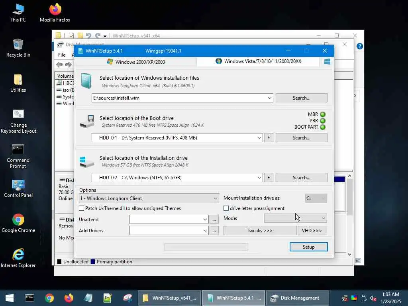Image resolution: width=408 pixels, height=306 pixels.
Task: Open Control Panel desktop icon
Action: [x=18, y=188]
